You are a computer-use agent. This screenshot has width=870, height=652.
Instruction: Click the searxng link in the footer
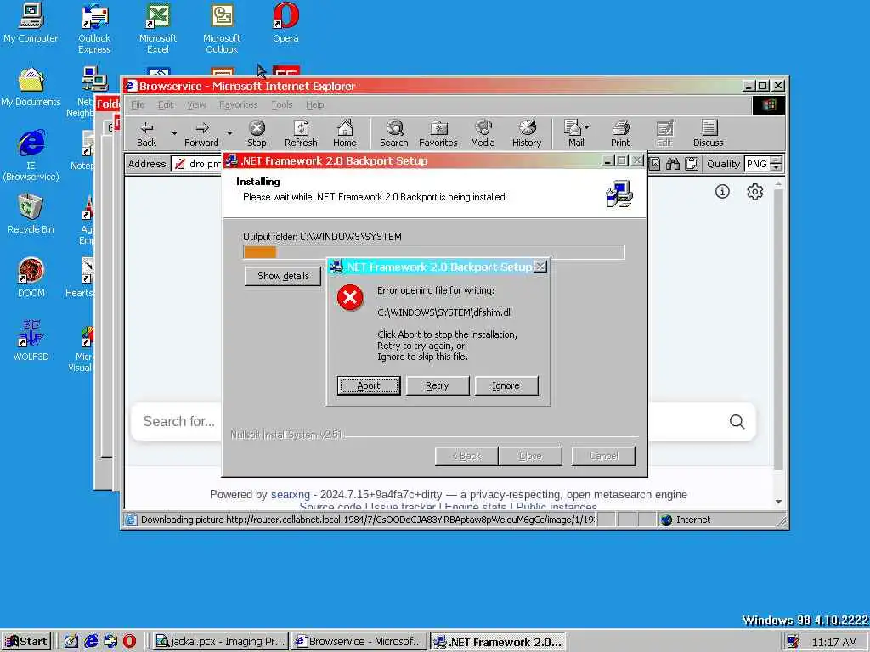point(291,495)
